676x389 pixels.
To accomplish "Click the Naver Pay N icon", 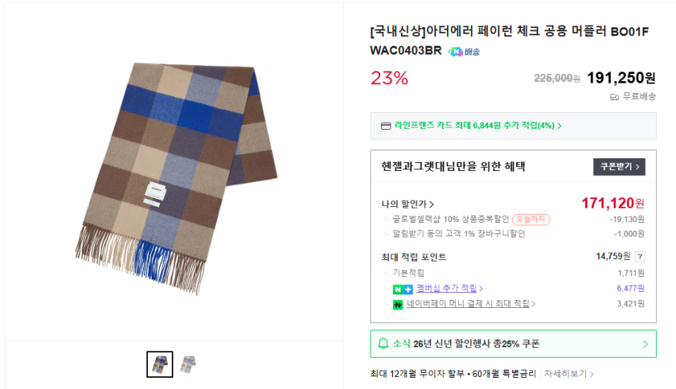I will pos(397,304).
